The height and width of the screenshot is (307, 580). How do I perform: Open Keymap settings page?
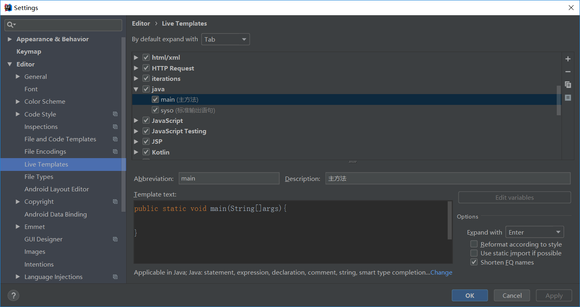(29, 52)
